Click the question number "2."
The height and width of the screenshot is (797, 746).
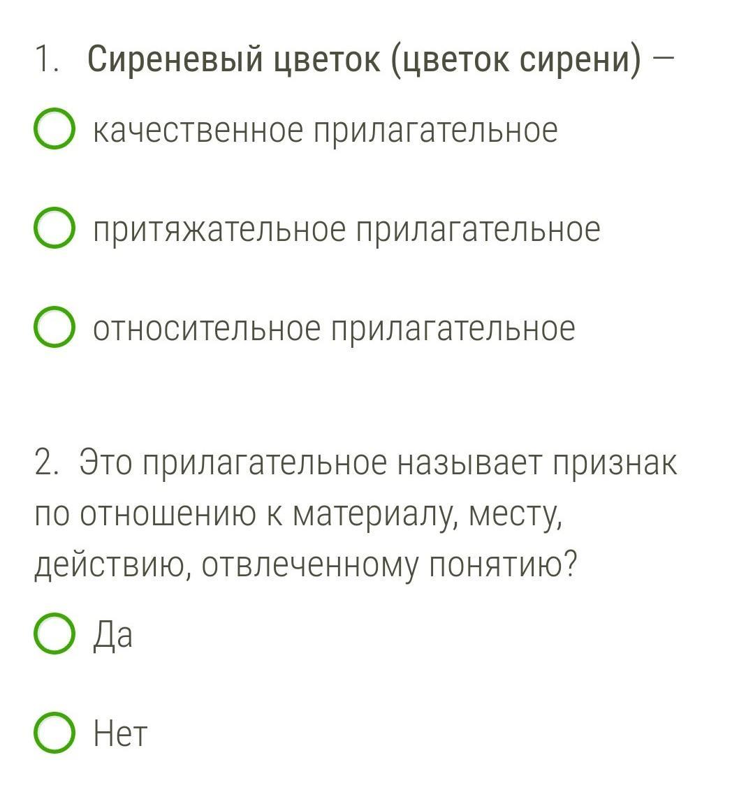[x=47, y=462]
